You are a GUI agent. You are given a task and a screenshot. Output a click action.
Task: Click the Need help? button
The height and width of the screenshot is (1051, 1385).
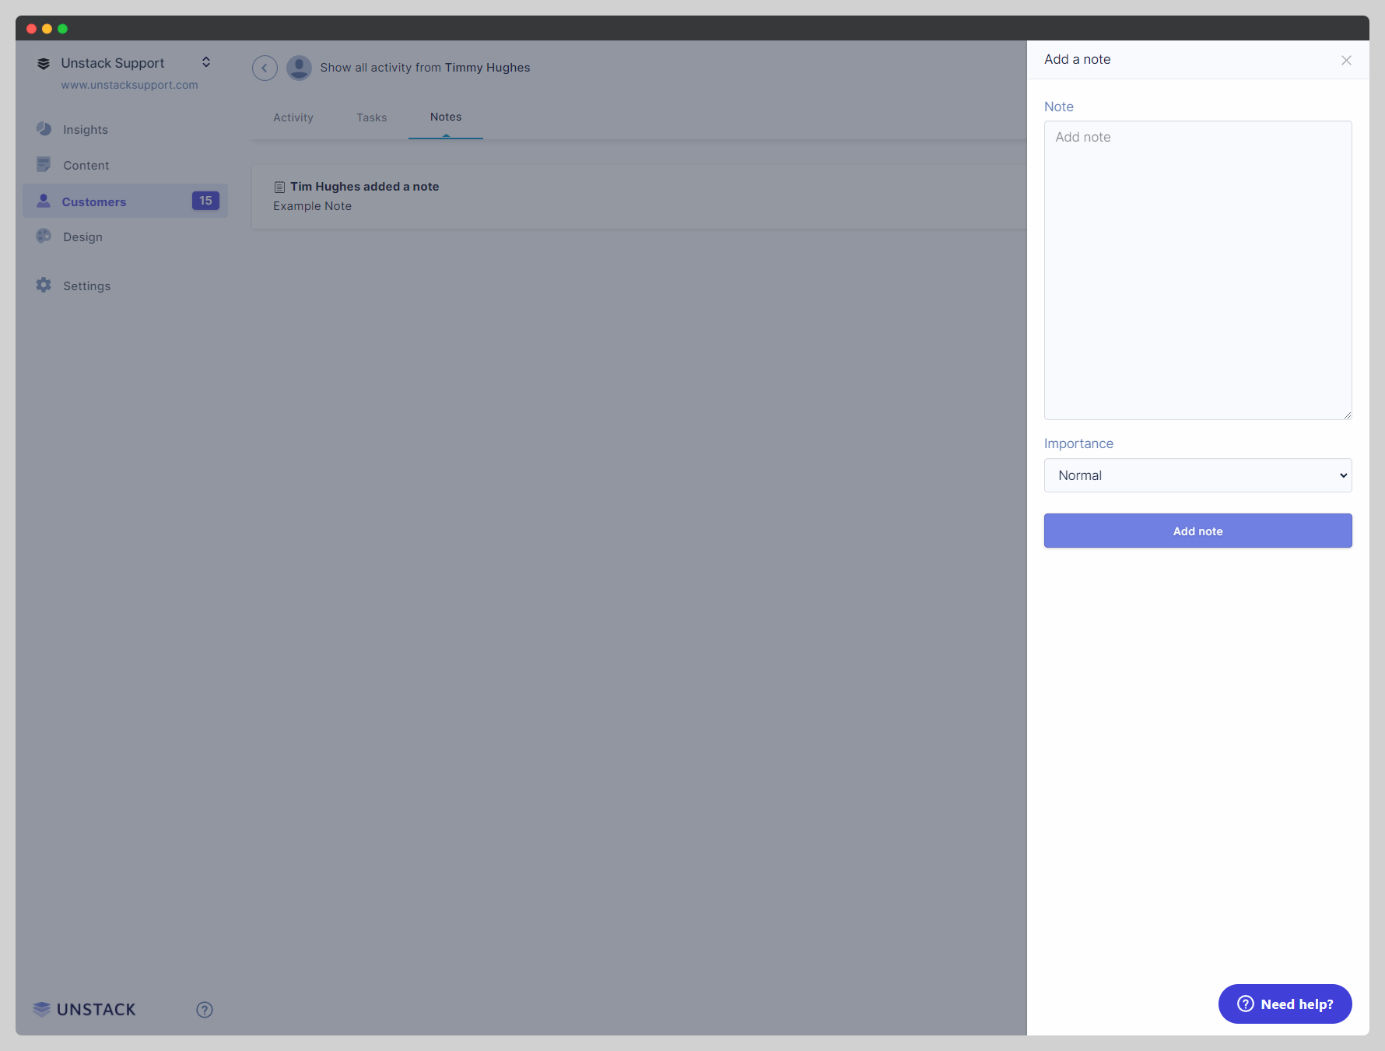(x=1285, y=1004)
